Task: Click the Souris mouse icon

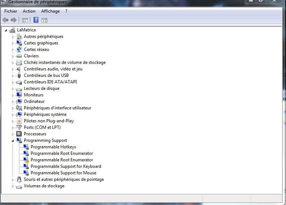Action: click(19, 179)
